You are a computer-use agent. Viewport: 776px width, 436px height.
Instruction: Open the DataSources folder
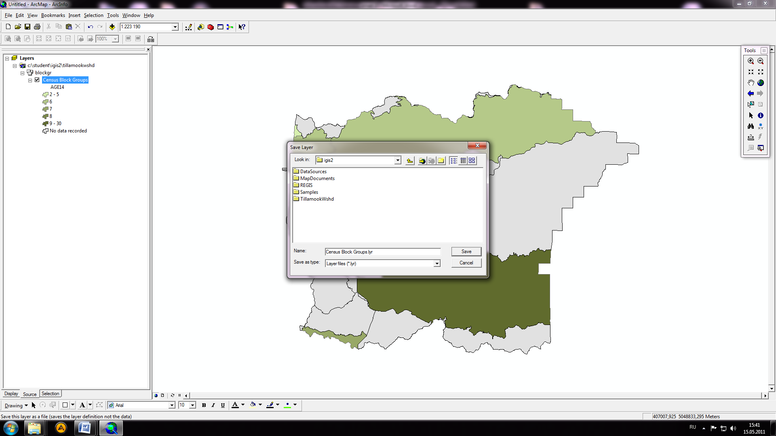tap(310, 172)
